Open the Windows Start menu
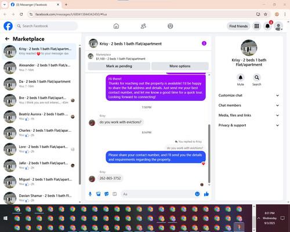 [5, 218]
